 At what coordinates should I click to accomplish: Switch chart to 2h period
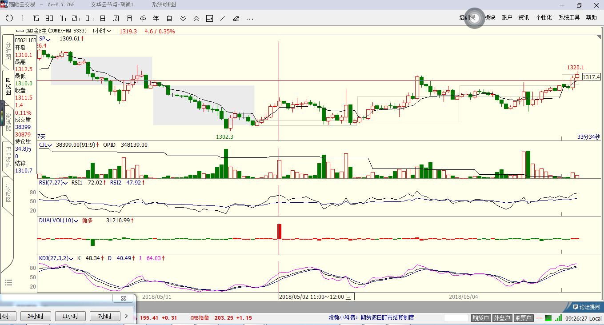76,18
